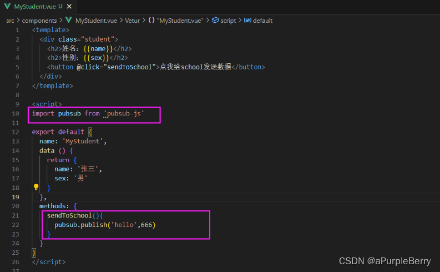
Task: Click the class="student" attribute
Action: click(x=87, y=39)
